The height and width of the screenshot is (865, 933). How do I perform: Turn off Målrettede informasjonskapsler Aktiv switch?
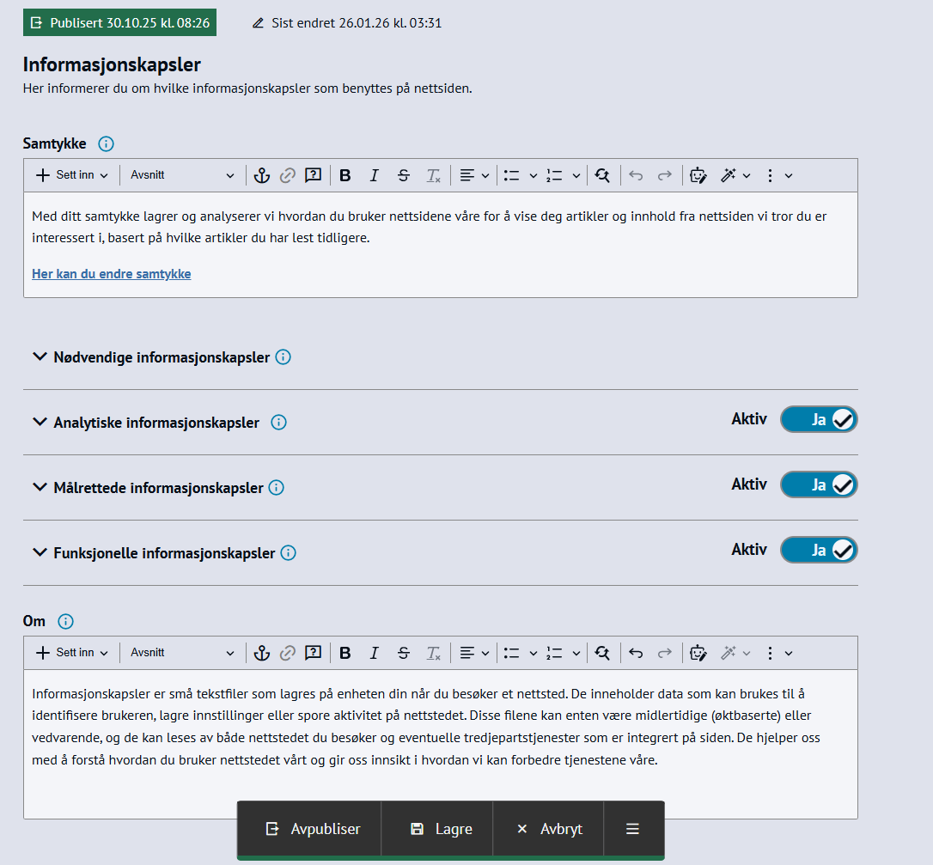(x=818, y=484)
